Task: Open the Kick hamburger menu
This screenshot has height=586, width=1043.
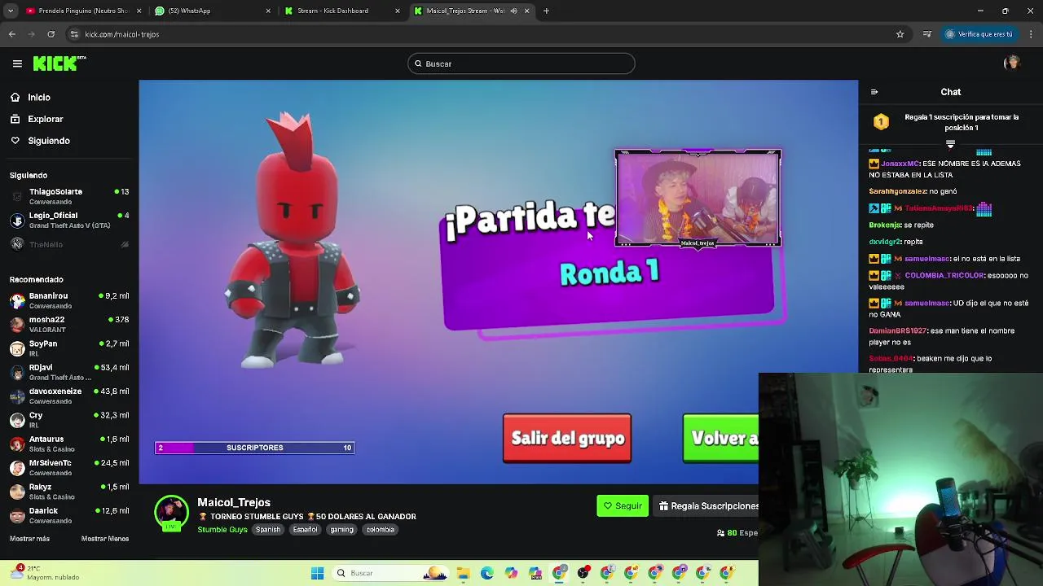Action: coord(17,63)
